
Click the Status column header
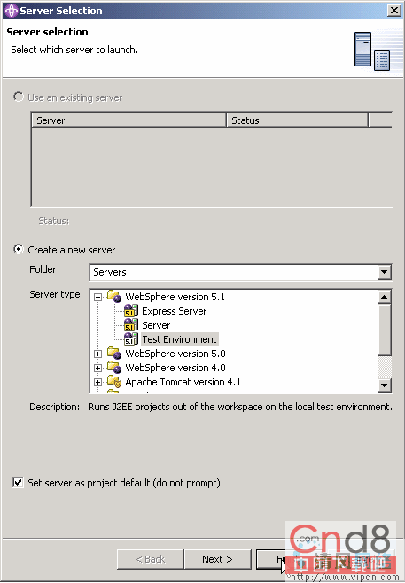coord(297,120)
